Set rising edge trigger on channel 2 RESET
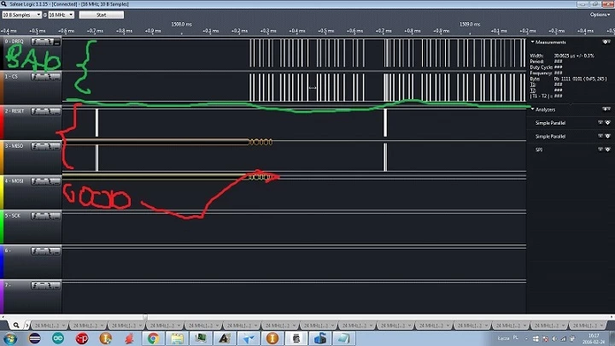 [x=35, y=111]
